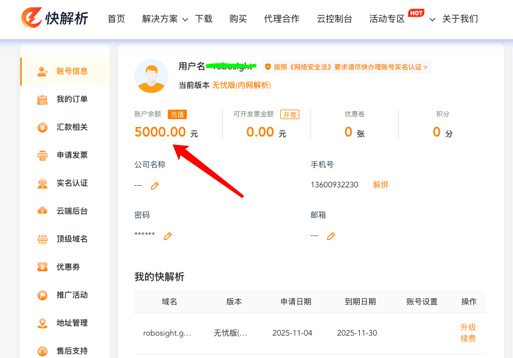Click the user avatar image
Screen dimensions: 513x358
click(151, 76)
